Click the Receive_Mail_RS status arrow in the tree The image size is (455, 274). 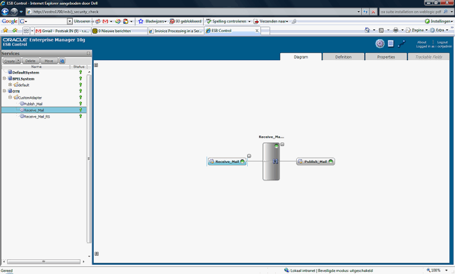tap(80, 116)
